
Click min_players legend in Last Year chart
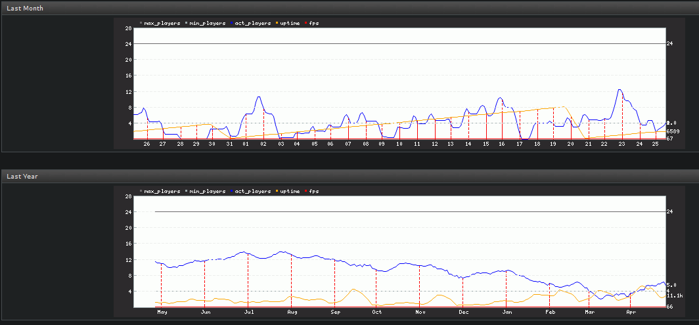click(207, 191)
